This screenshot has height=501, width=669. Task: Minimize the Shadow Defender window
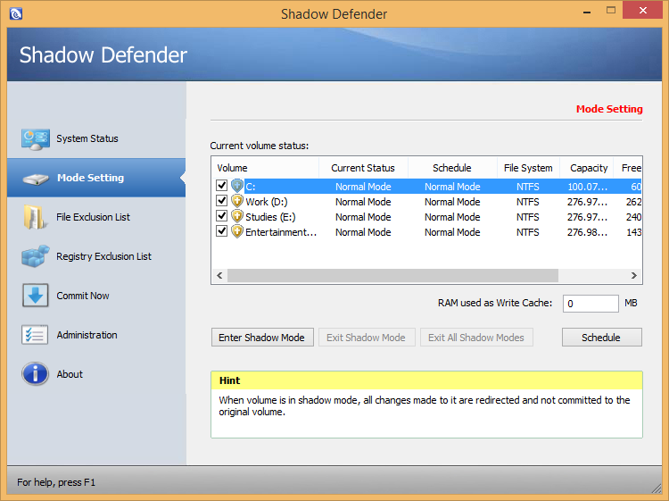point(587,11)
